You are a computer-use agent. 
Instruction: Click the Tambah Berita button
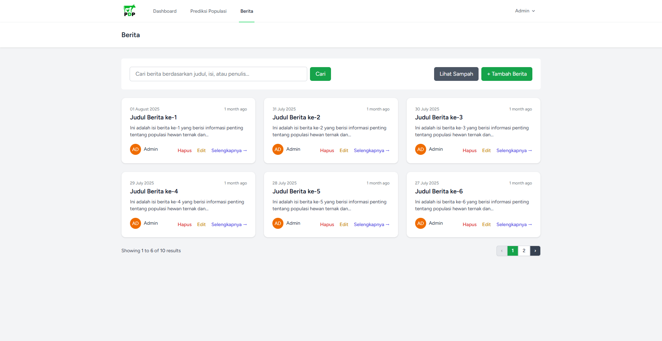click(506, 74)
